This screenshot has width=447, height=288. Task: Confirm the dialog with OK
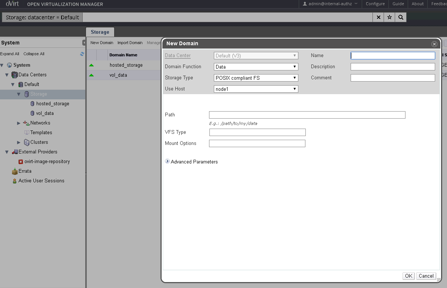408,276
